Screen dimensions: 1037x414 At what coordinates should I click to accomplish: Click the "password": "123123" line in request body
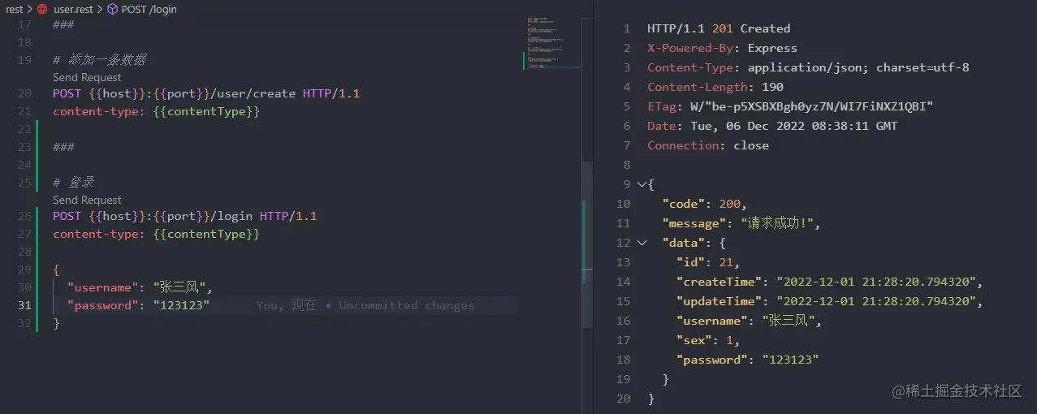tap(139, 305)
